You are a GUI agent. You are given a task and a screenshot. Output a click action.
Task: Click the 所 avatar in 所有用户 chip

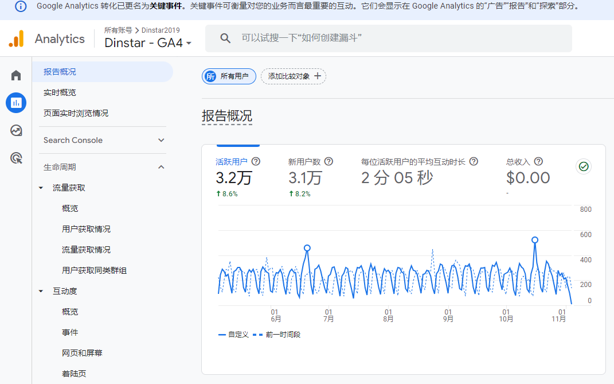point(210,76)
